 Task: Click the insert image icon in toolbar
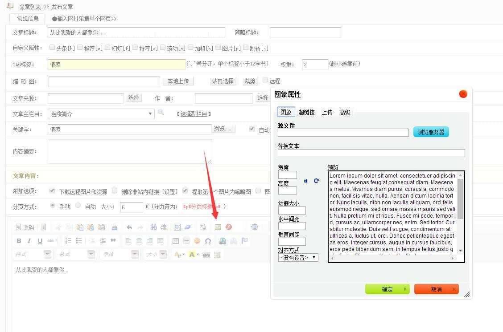click(x=218, y=227)
